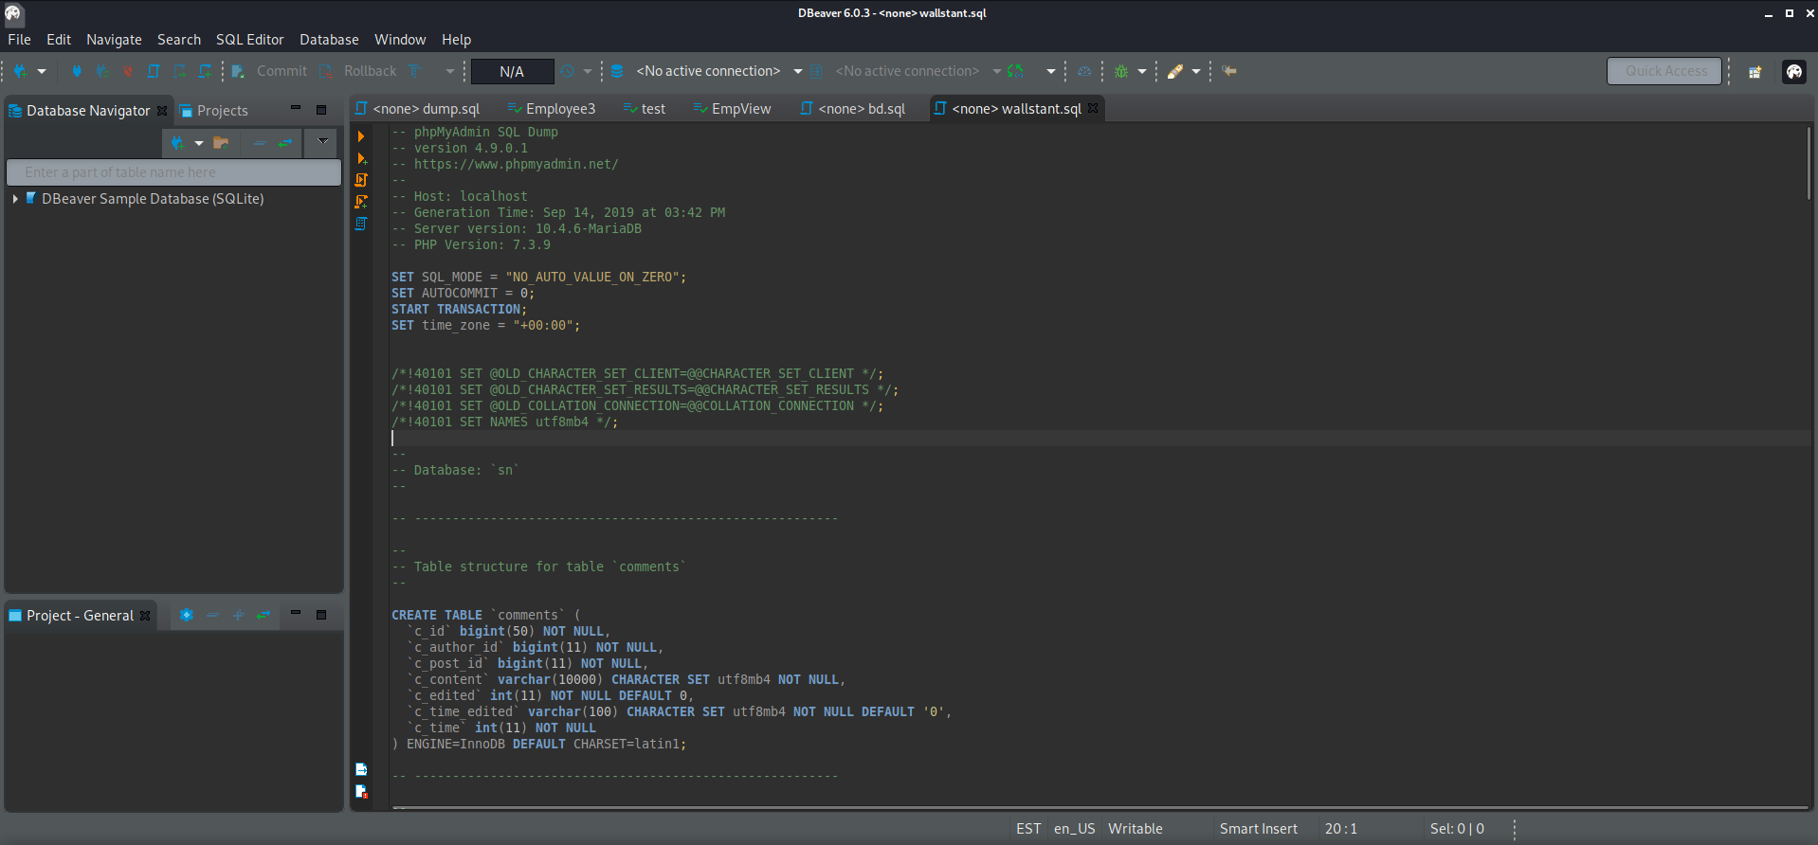
Task: Expand DBeaver Sample Database tree node
Action: click(x=15, y=199)
